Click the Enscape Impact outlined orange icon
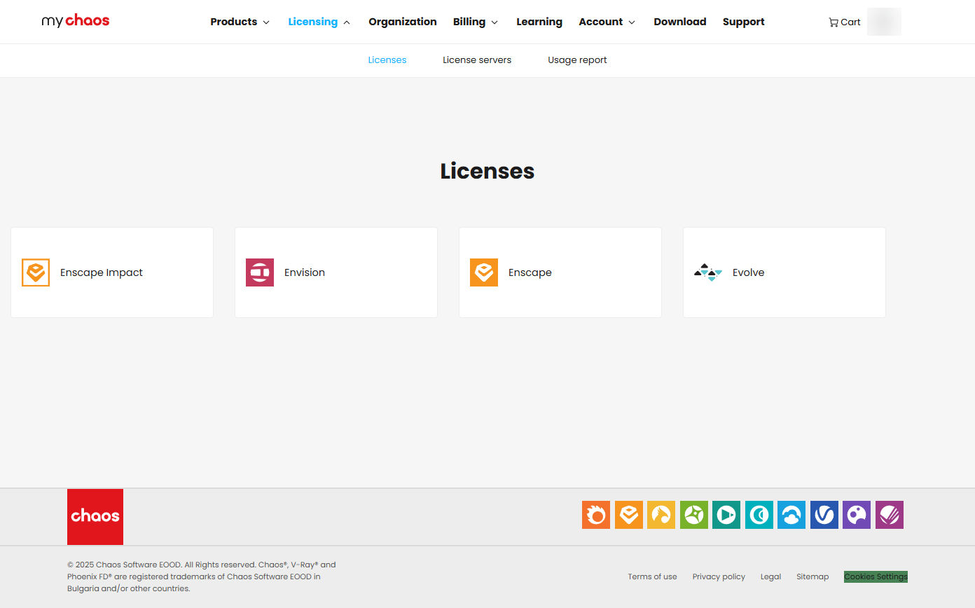Screen dimensions: 975x608 click(36, 272)
